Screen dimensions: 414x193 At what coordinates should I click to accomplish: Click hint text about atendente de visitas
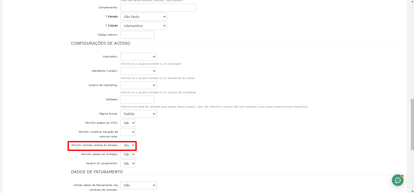point(157,78)
